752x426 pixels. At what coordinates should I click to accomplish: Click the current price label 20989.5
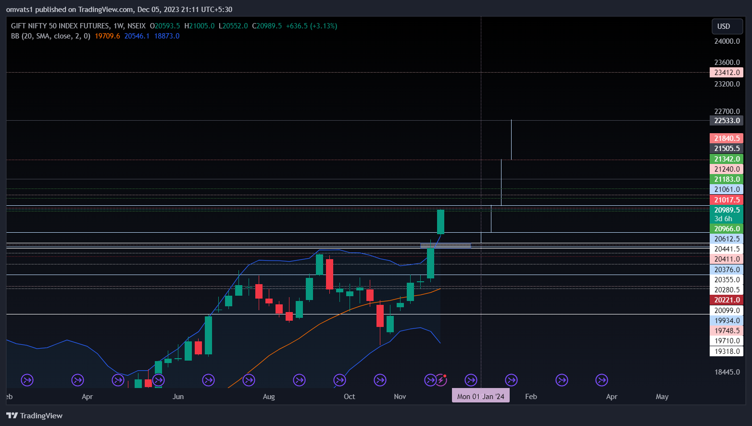tap(727, 210)
